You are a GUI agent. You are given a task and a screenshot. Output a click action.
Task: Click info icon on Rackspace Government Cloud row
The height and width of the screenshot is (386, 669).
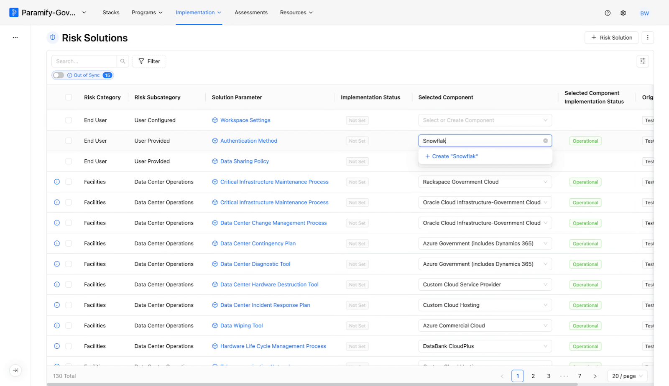click(57, 182)
